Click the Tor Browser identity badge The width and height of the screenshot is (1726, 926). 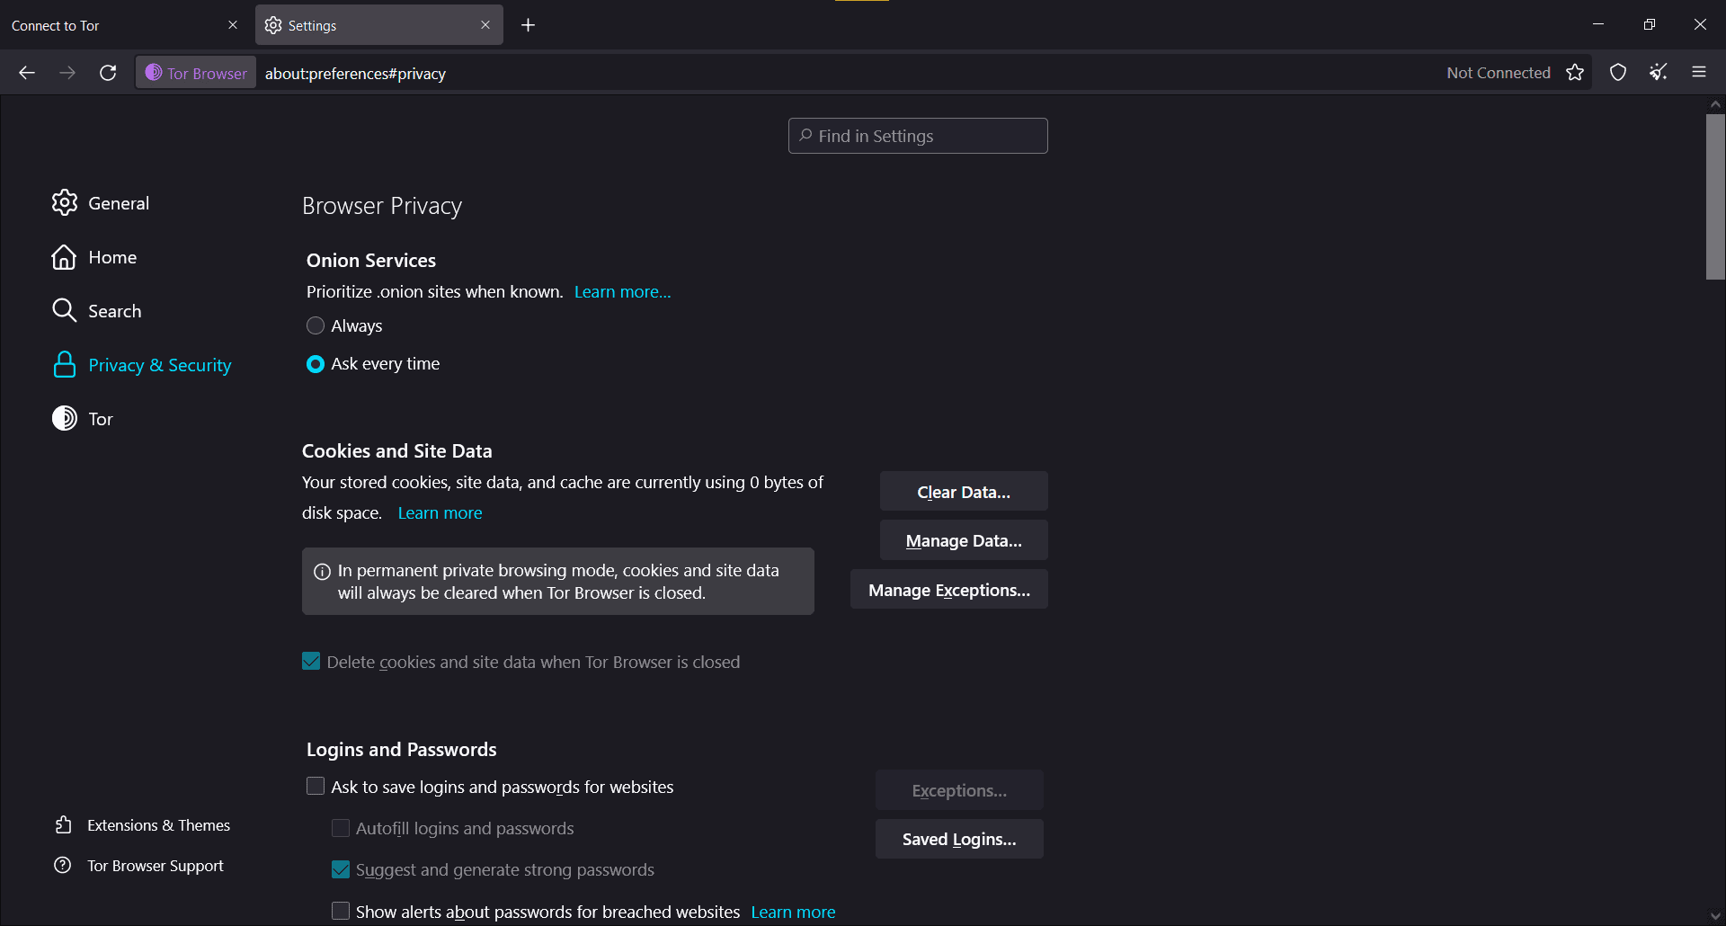tap(196, 73)
